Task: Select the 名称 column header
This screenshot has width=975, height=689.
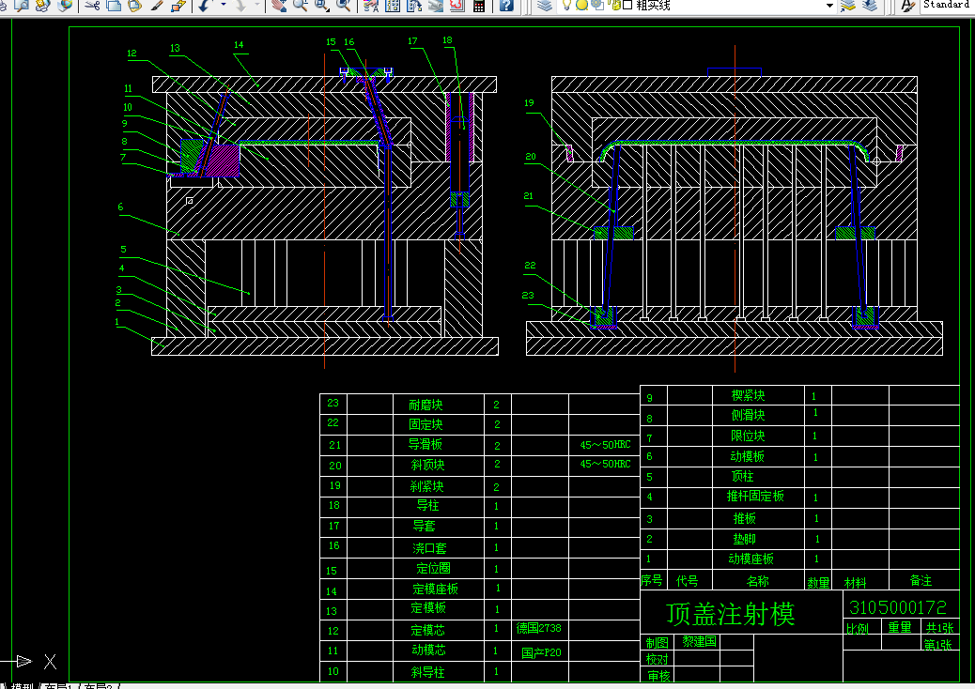Action: pyautogui.click(x=757, y=581)
